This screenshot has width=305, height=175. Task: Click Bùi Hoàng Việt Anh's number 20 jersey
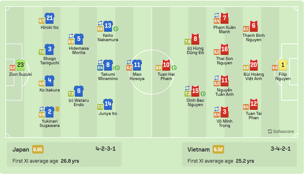click(254, 65)
